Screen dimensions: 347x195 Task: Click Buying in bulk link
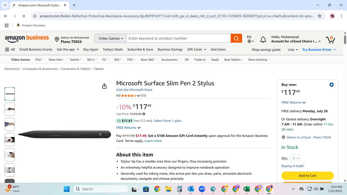293,166
